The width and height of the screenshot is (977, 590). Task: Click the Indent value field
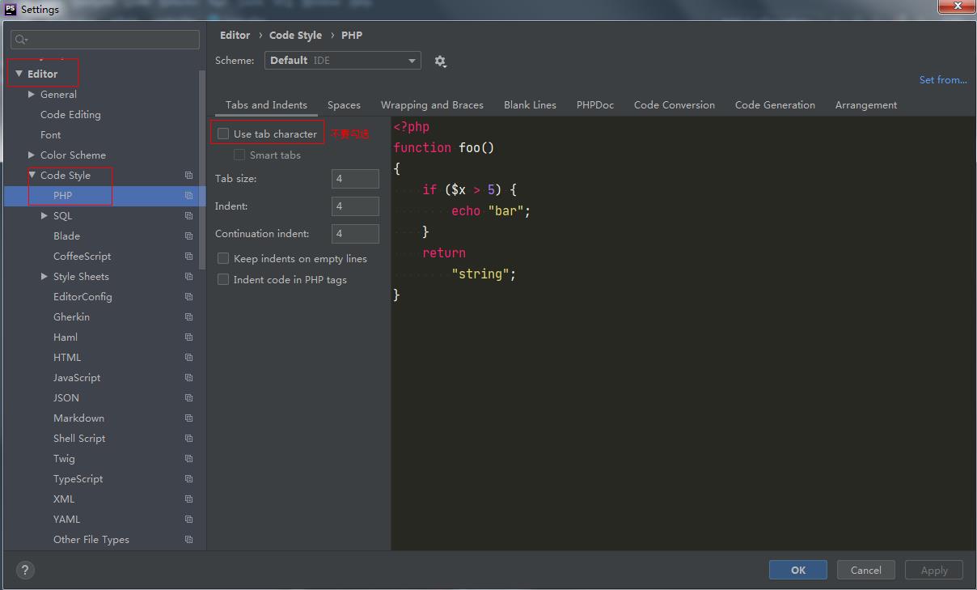point(355,206)
